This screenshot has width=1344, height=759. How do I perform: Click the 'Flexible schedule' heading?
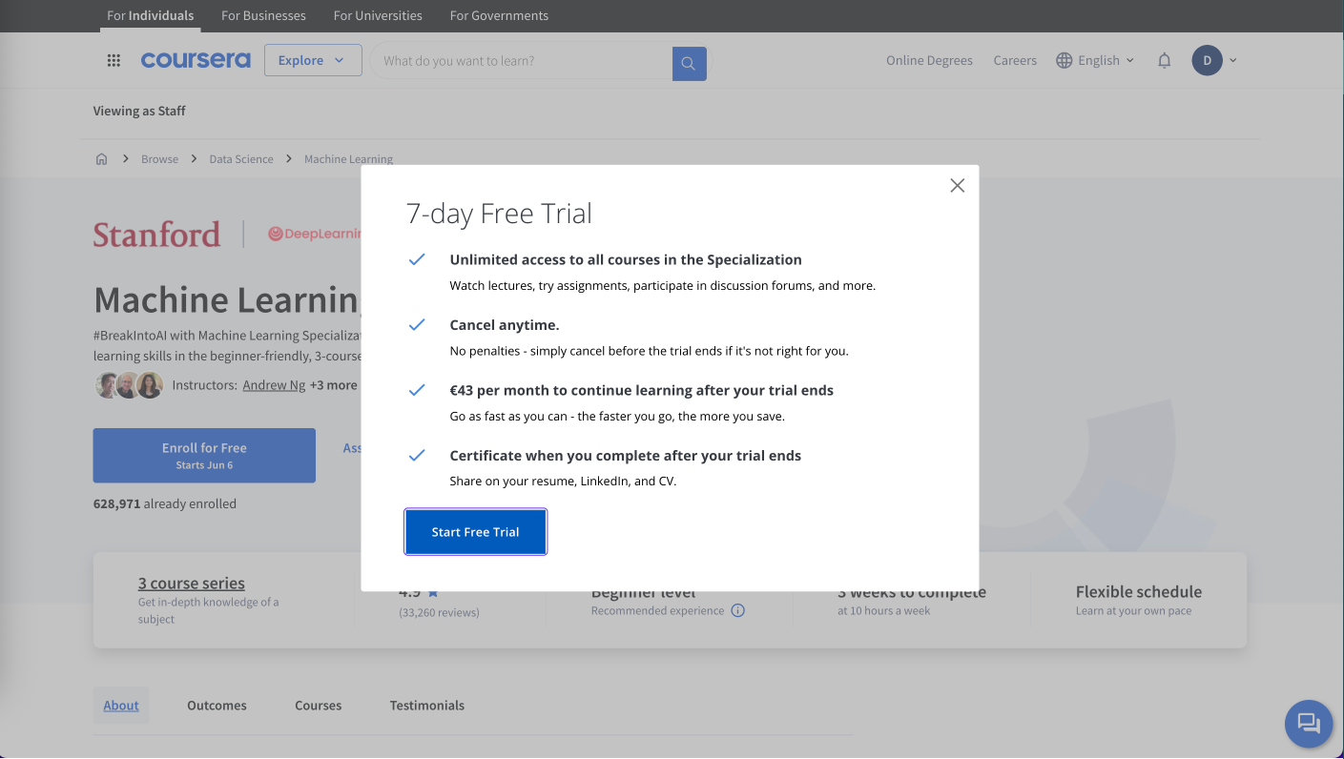(x=1139, y=591)
